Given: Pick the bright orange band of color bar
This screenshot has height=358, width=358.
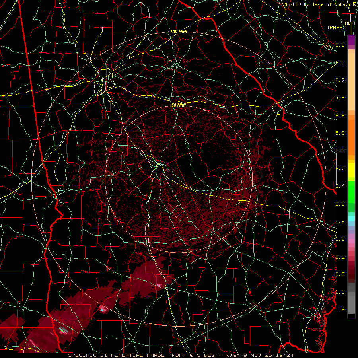Looking at the screenshot, I should tap(351, 137).
